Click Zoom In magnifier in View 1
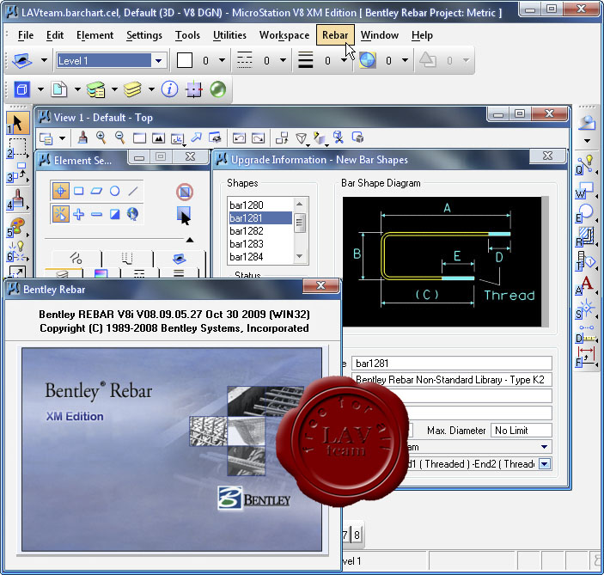 coord(101,138)
